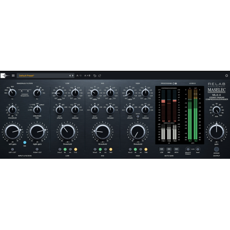Toggle the yellow THD button of the MID band

coord(111,149)
